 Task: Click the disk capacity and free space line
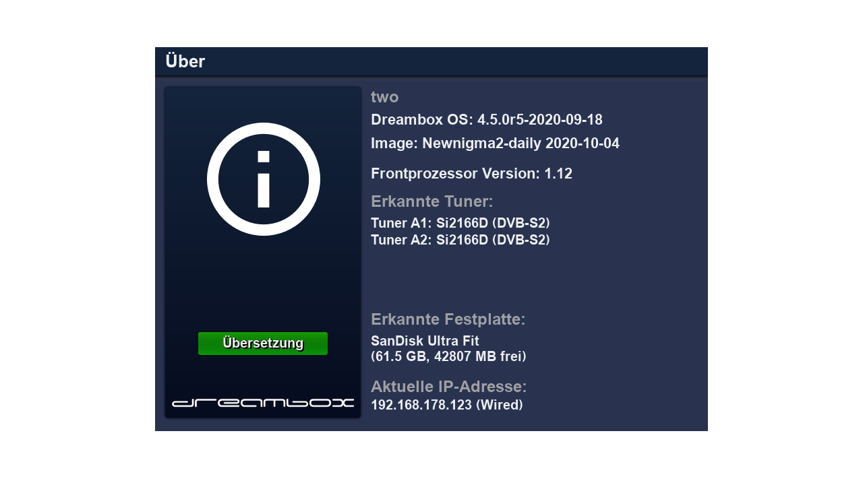coord(448,356)
